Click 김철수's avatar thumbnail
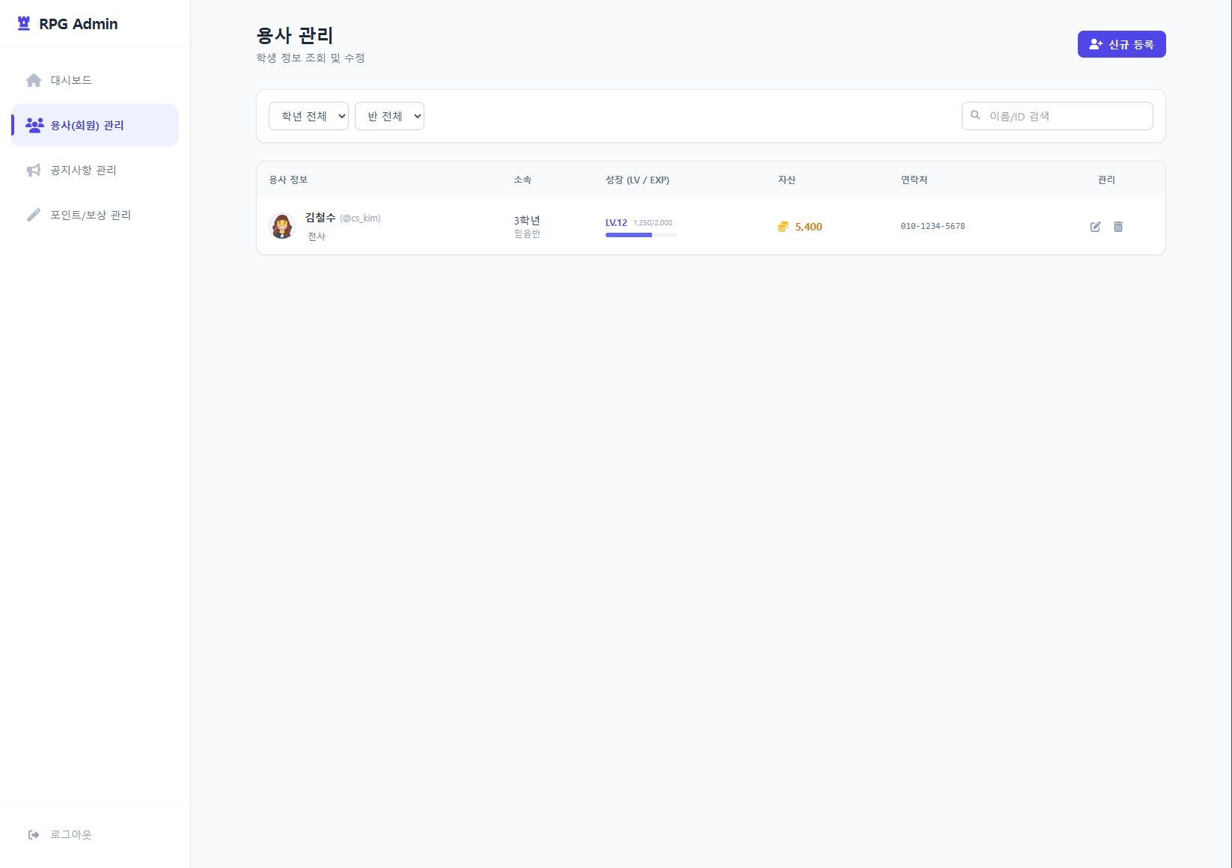1232x868 pixels. point(281,226)
